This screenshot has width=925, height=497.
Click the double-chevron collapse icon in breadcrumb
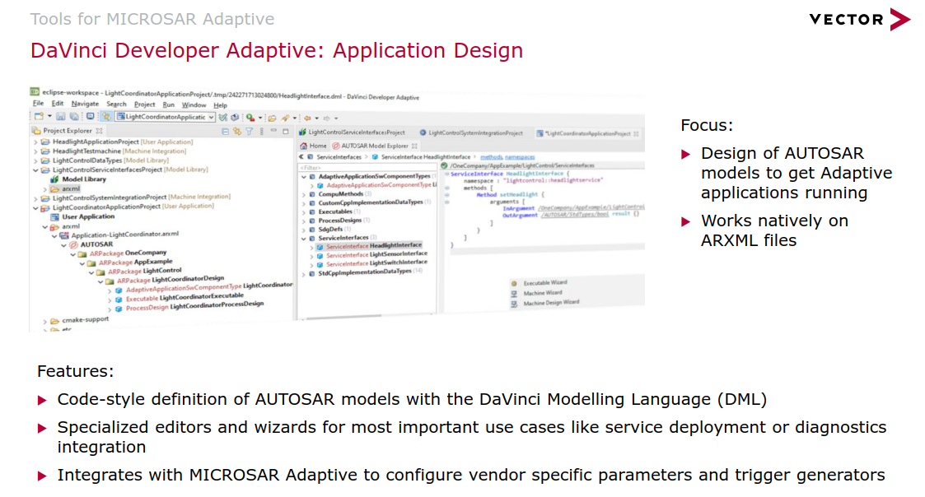301,157
